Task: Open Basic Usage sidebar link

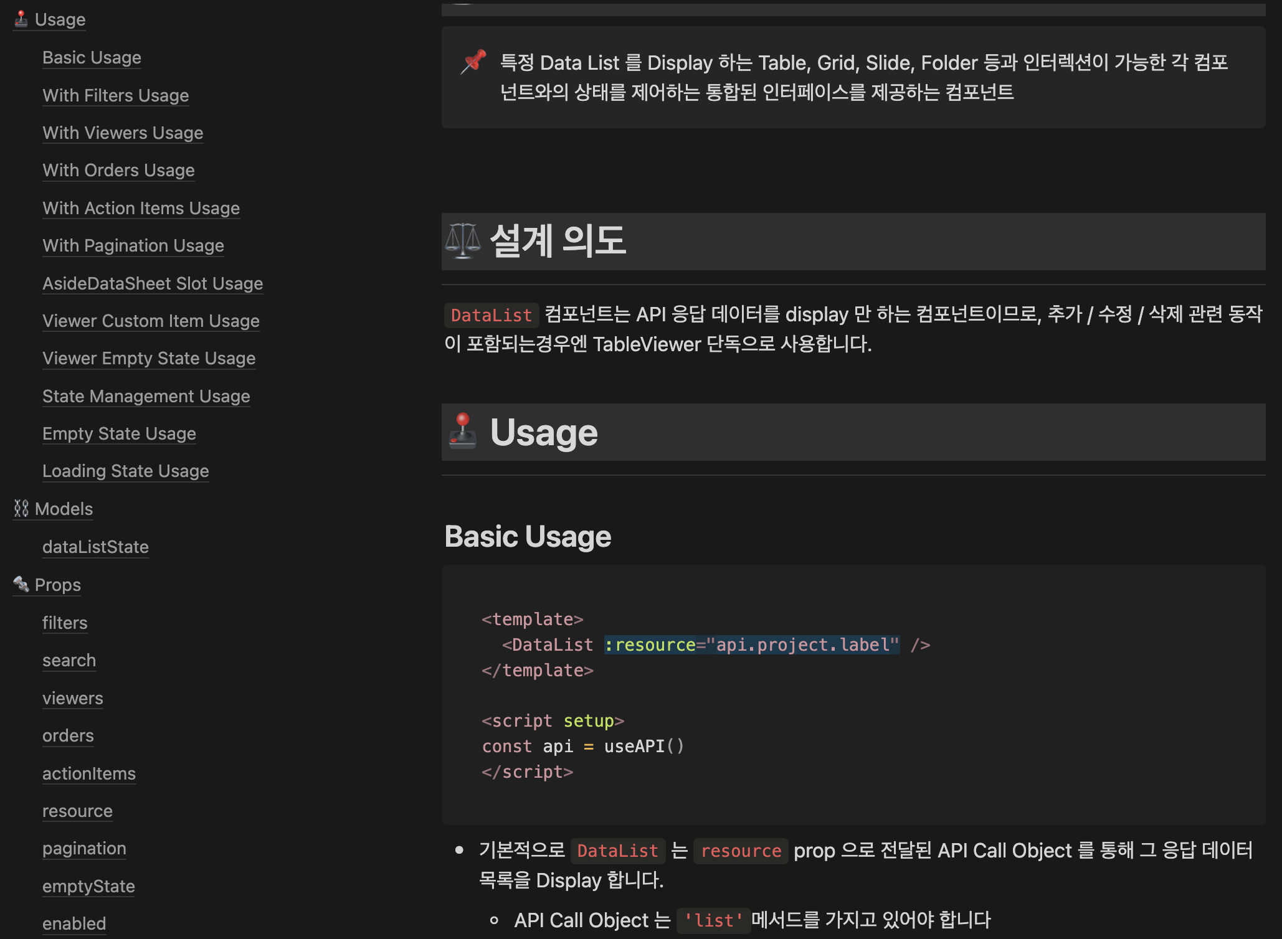Action: point(92,57)
